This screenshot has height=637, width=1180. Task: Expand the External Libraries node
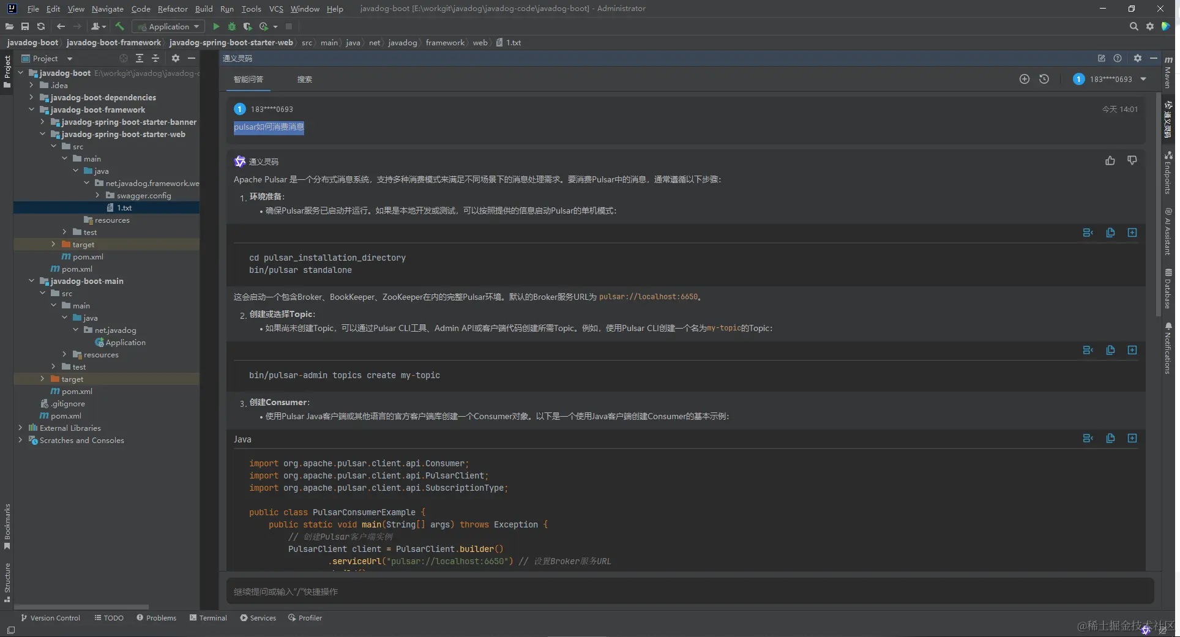(20, 428)
